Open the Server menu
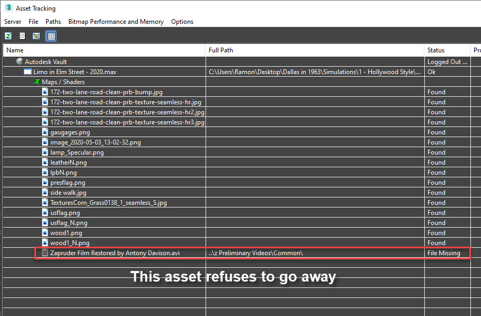This screenshot has height=316, width=481. (12, 22)
